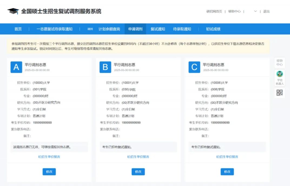Click (1)全日制 in card B
This screenshot has height=186, width=290.
pyautogui.click(x=128, y=109)
